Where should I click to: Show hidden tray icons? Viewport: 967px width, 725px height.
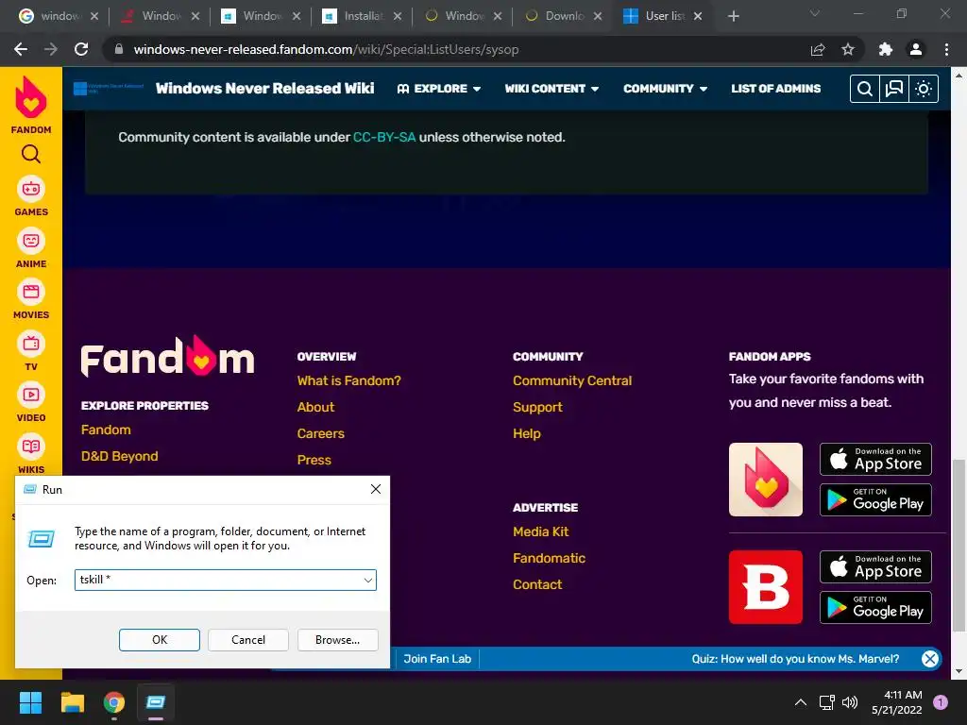(801, 702)
